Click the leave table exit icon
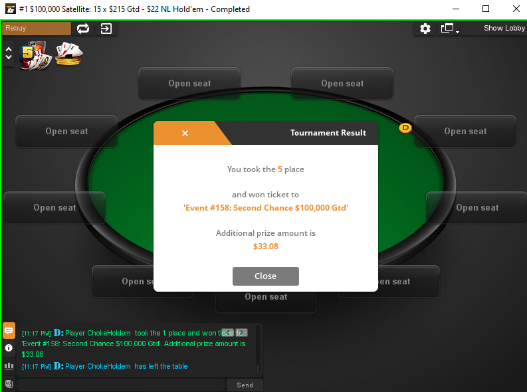Screen dimensions: 527x392 pos(106,29)
